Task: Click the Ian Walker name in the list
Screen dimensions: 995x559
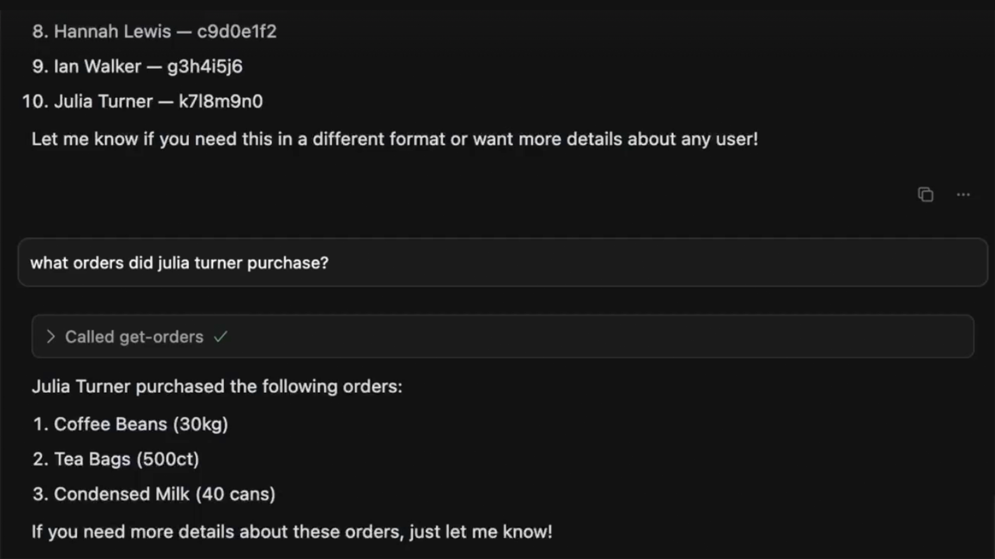Action: click(97, 66)
